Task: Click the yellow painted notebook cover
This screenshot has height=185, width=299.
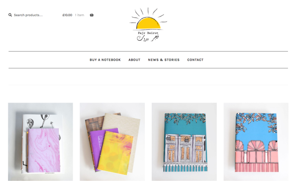Action: [115, 153]
